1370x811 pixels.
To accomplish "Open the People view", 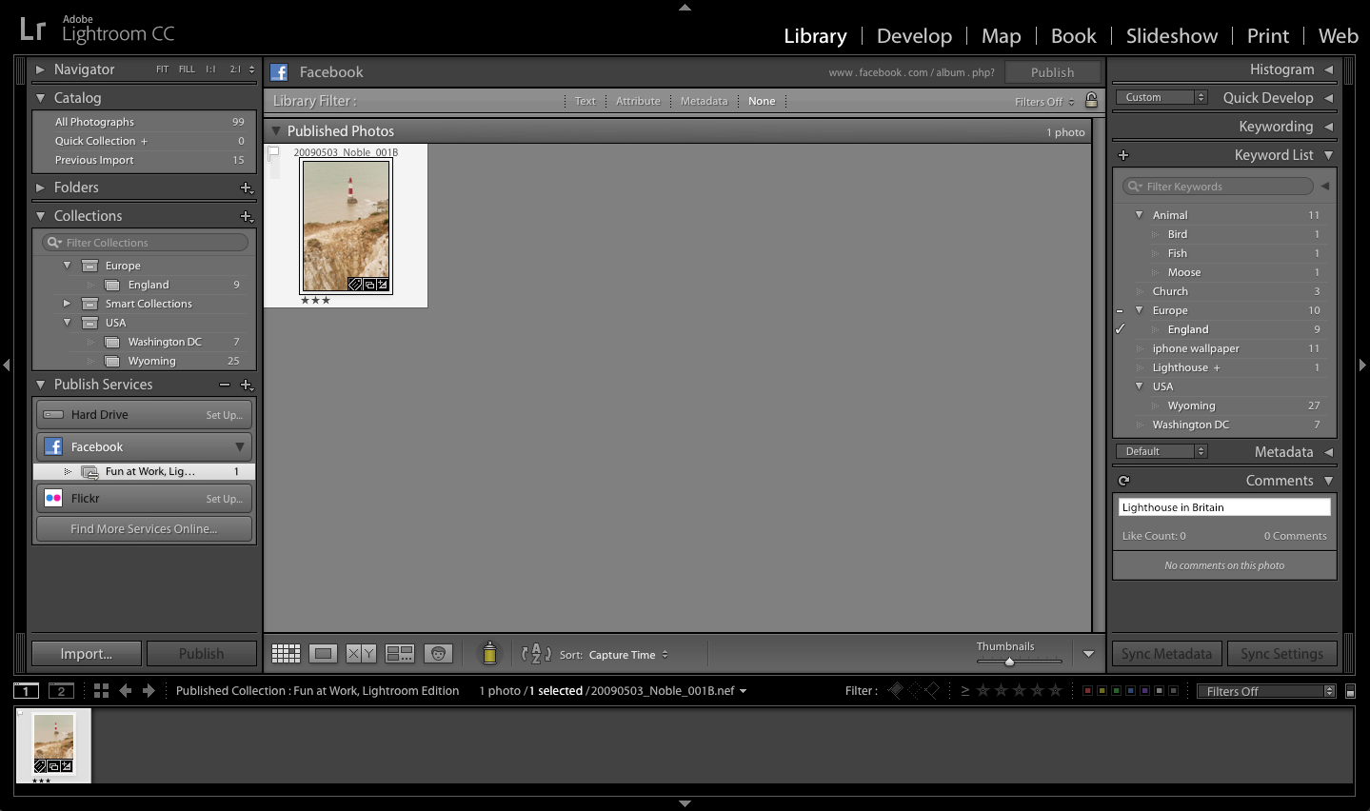I will coord(438,653).
